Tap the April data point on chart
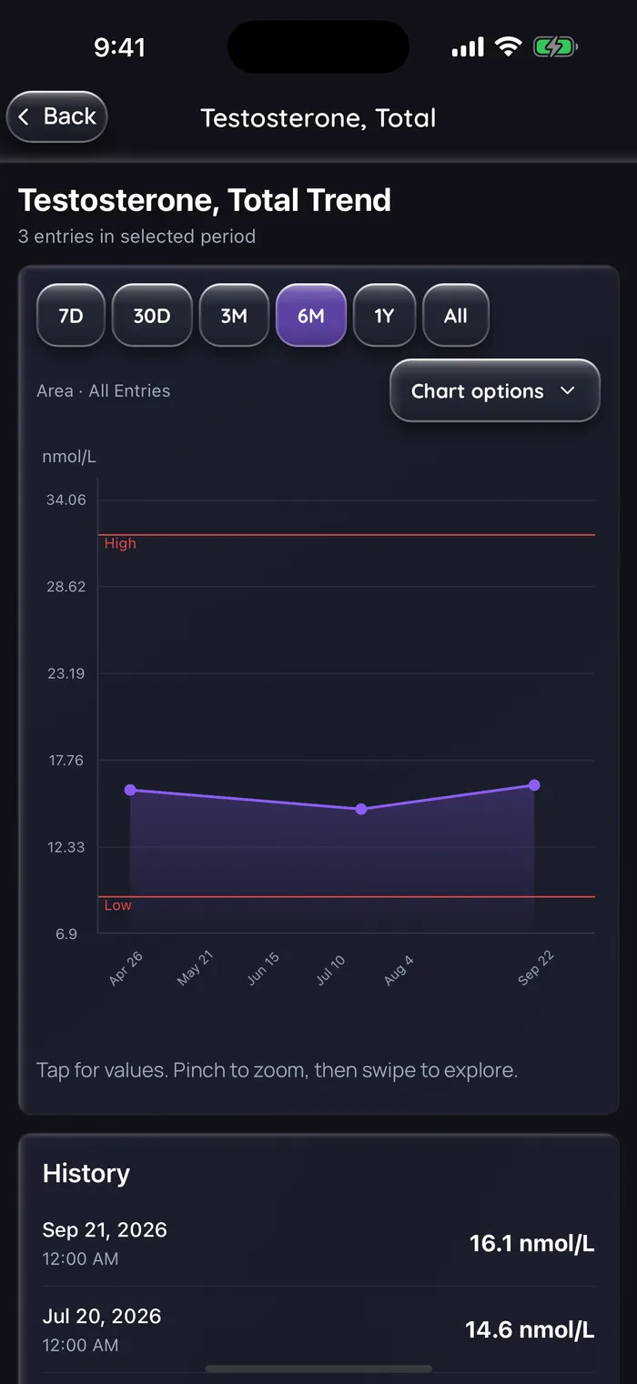Viewport: 637px width, 1384px height. [130, 790]
